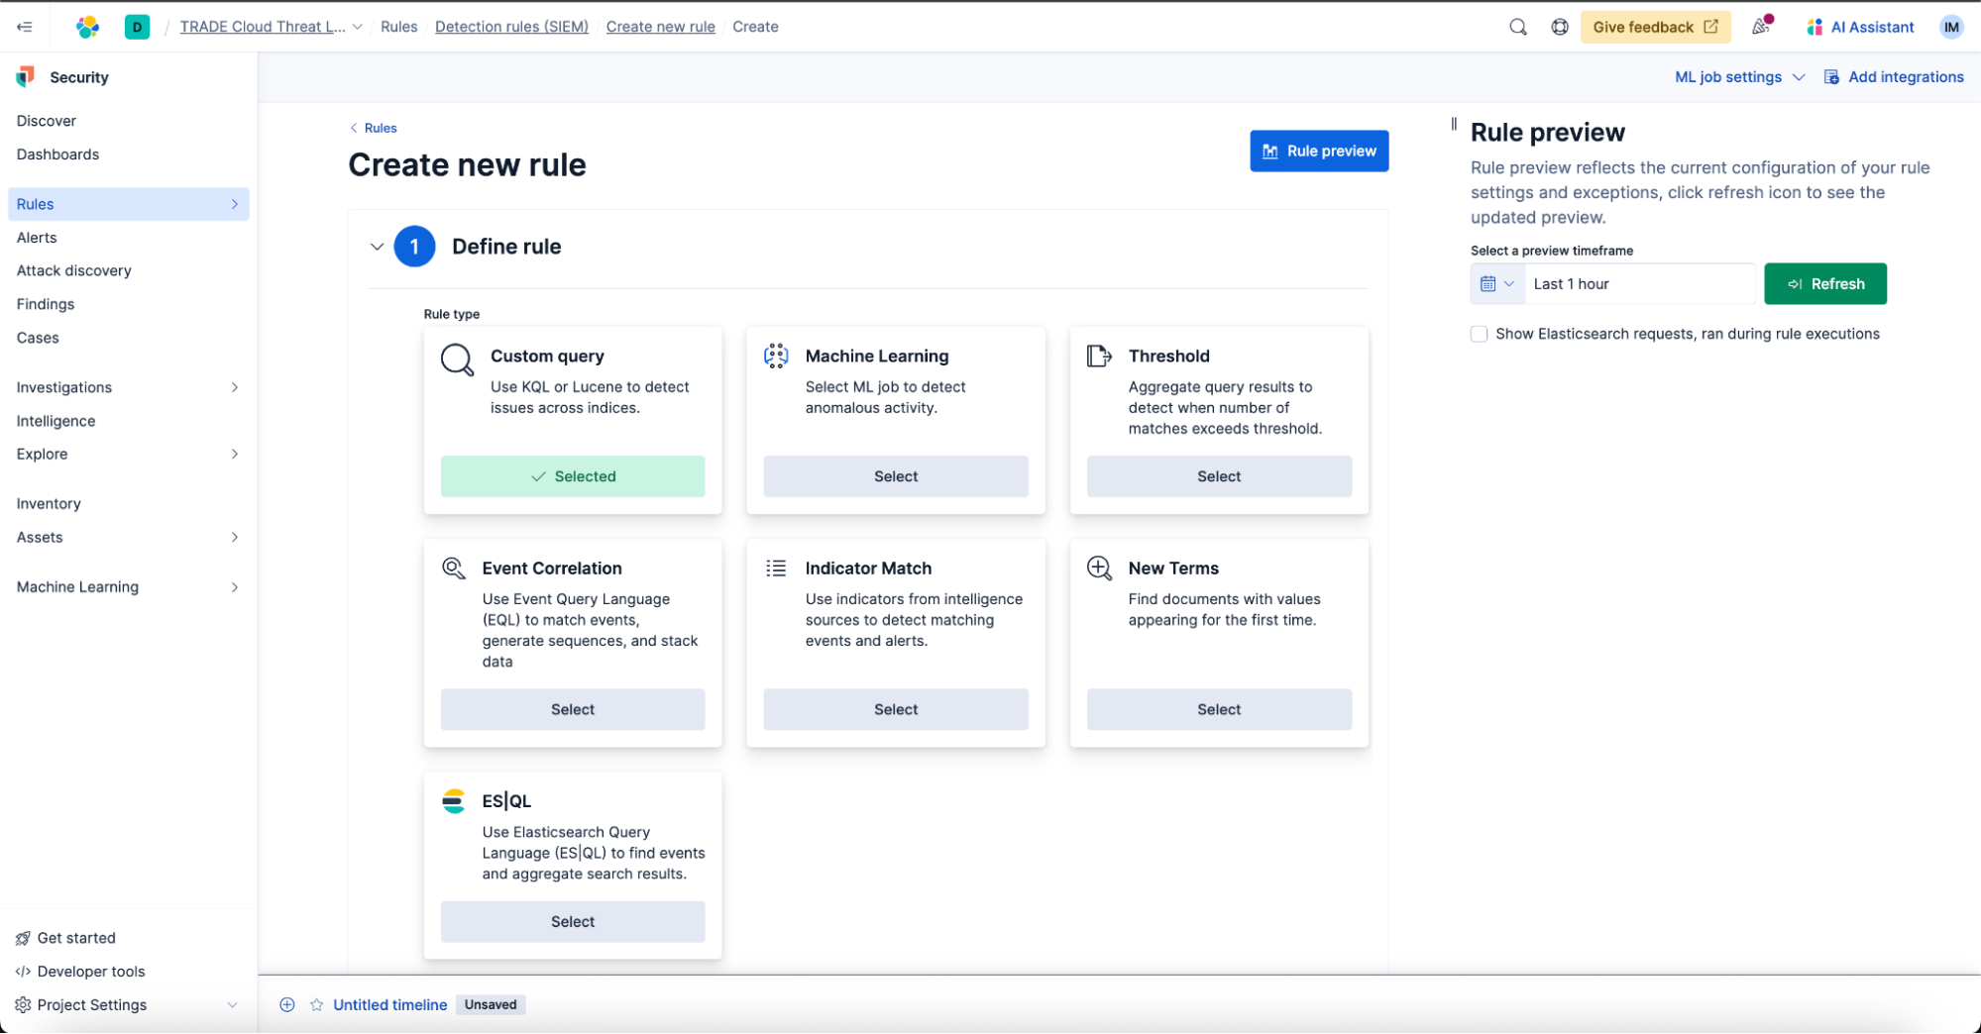The image size is (1981, 1034).
Task: Open the ML job settings dropdown
Action: tap(1738, 77)
